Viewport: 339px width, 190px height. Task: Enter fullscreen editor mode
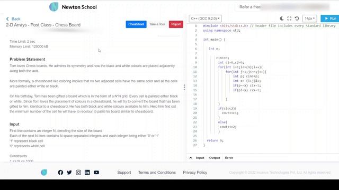pyautogui.click(x=289, y=18)
